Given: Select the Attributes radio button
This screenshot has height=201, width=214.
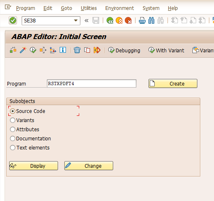Looking at the screenshot, I should [12, 130].
